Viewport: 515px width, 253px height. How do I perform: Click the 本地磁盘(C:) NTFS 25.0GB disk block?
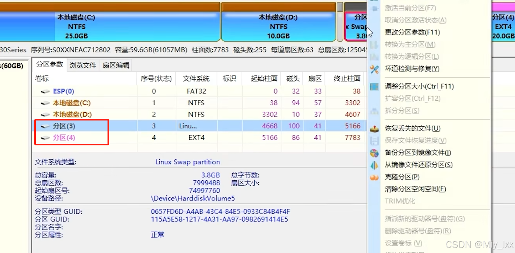pos(76,26)
